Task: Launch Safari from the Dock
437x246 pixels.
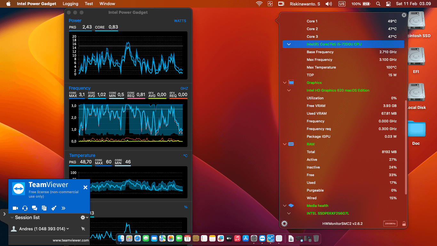Action: [x=138, y=238]
